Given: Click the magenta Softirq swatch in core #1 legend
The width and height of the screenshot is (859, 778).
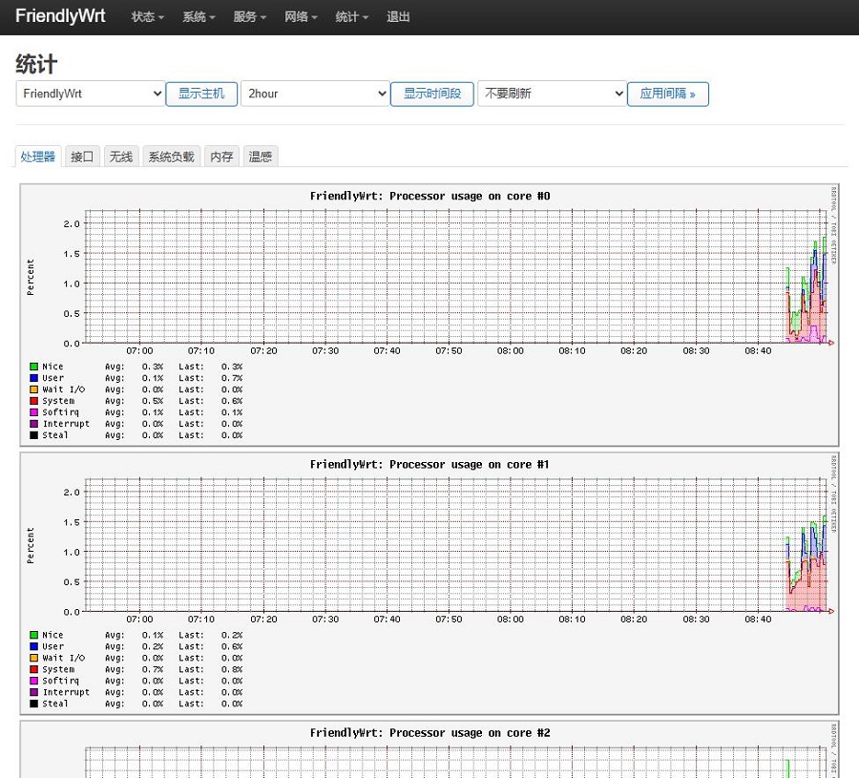Looking at the screenshot, I should click(34, 681).
